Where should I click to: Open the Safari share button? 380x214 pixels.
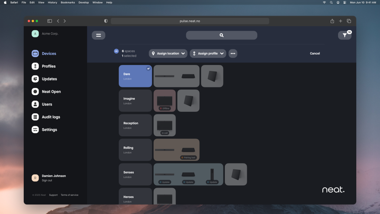[332, 21]
